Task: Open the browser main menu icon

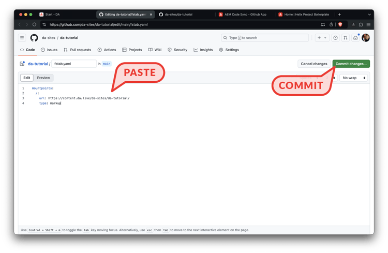Action: pos(368,24)
